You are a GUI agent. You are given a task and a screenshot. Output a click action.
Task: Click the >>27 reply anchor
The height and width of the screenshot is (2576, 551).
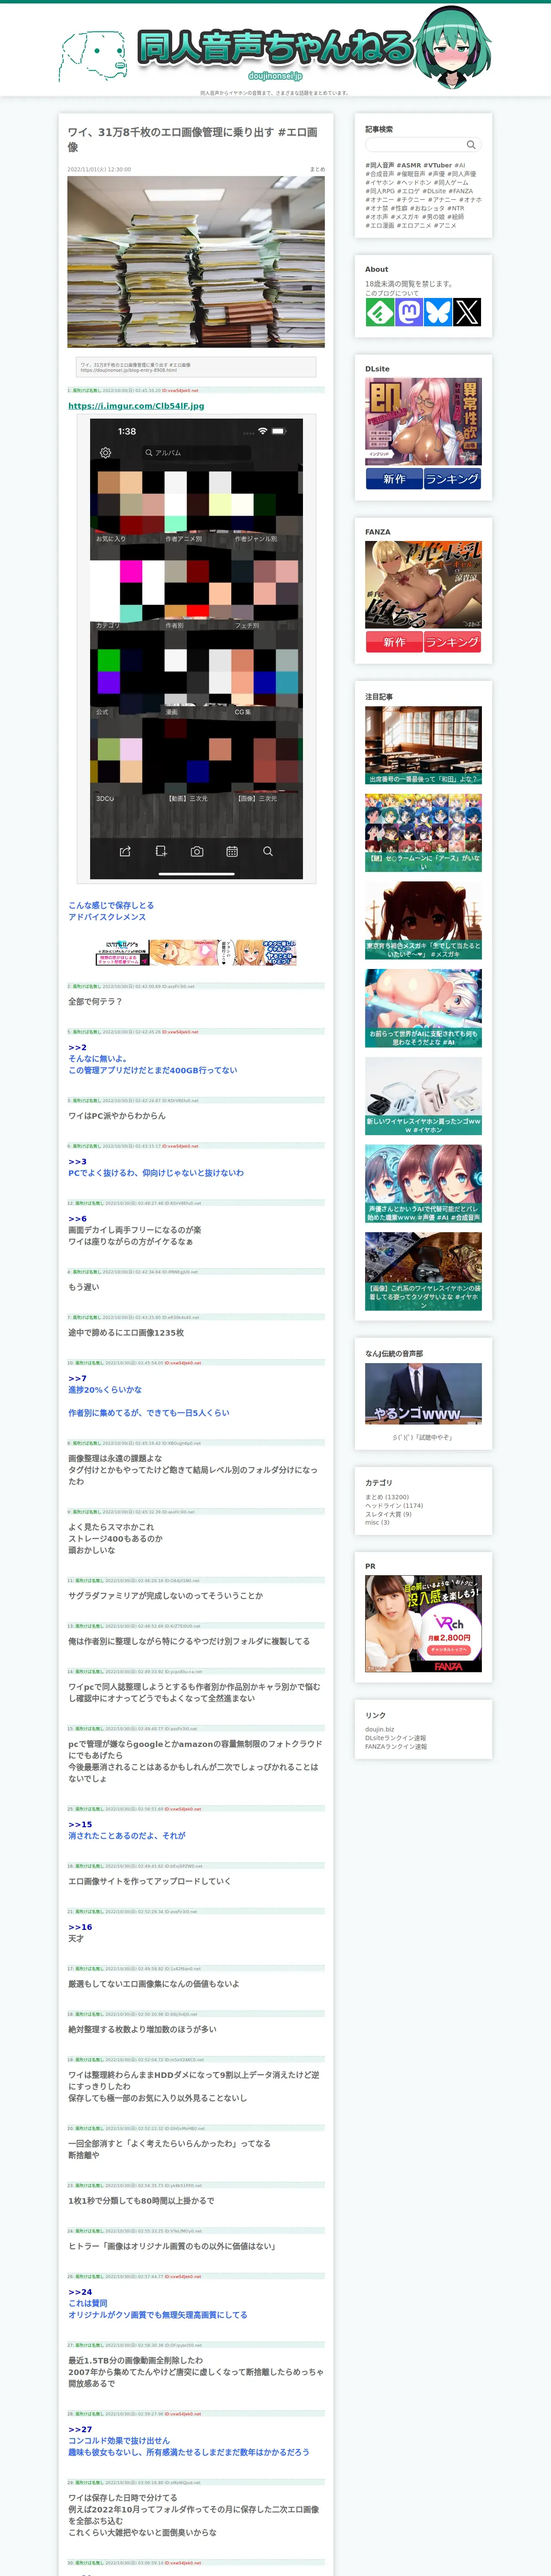80,2429
